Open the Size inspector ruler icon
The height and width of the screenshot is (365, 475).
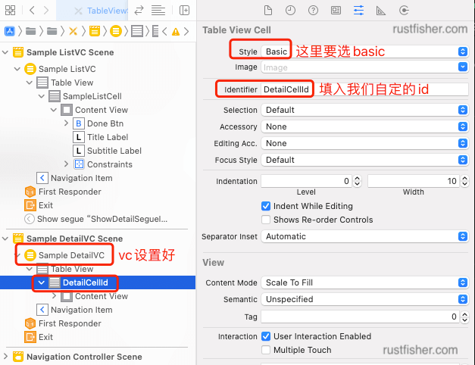pos(380,11)
